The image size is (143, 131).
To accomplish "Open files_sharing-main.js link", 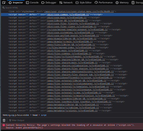I will 72,63.
